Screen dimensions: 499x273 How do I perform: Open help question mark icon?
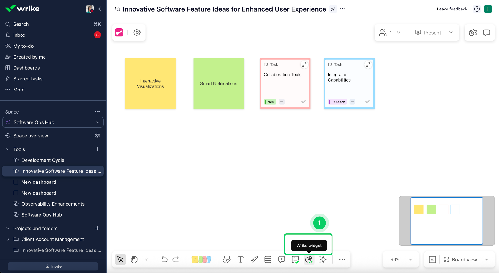477,9
